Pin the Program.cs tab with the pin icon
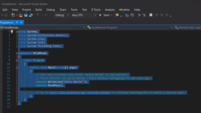 click(x=17, y=22)
